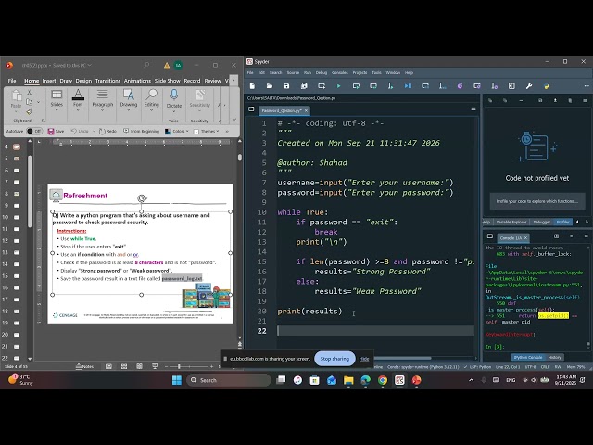This screenshot has height=445, width=593.
Task: Open Google Chrome from the taskbar
Action: point(383,380)
